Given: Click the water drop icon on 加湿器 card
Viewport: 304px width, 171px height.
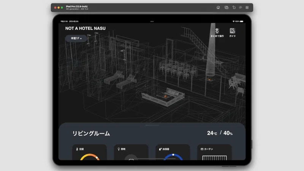Looking at the screenshot, I should tap(160, 149).
